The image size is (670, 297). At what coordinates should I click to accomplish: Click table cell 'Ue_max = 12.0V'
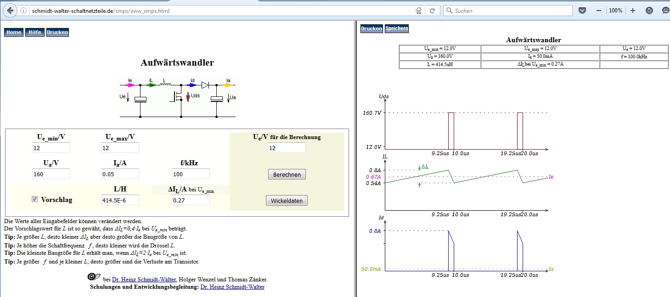[540, 49]
